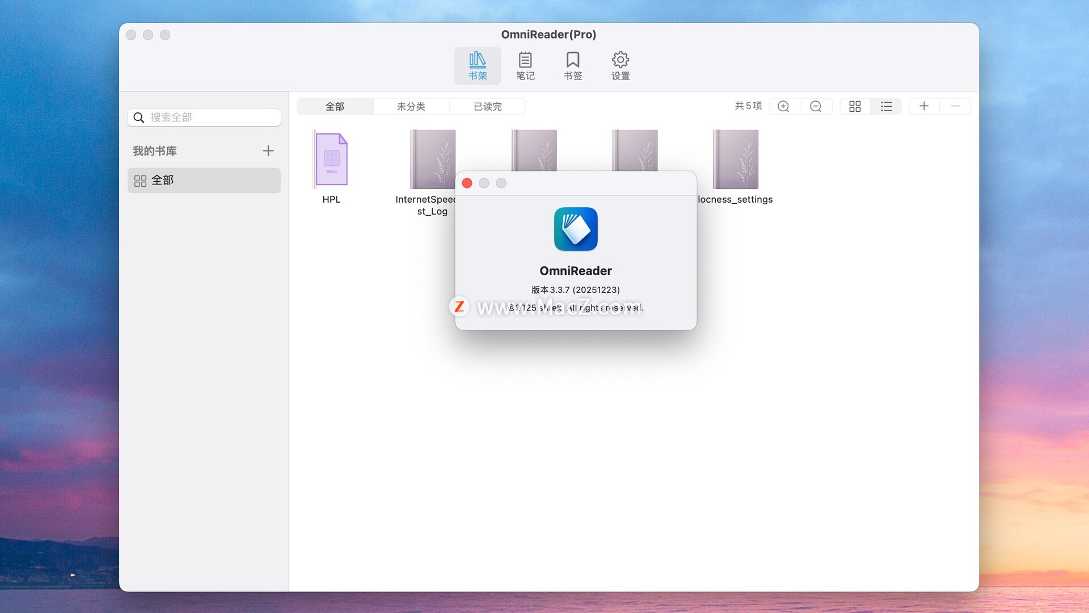Open the HPL book thumbnail
1089x613 pixels.
pyautogui.click(x=331, y=159)
